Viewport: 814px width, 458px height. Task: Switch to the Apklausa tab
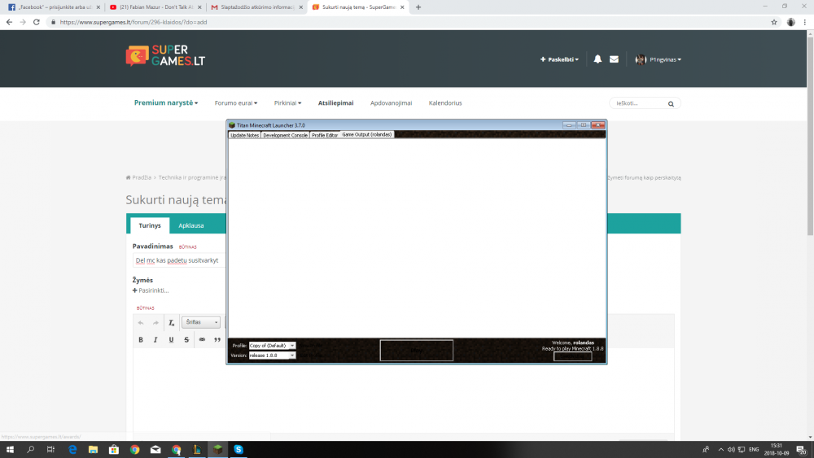(191, 225)
